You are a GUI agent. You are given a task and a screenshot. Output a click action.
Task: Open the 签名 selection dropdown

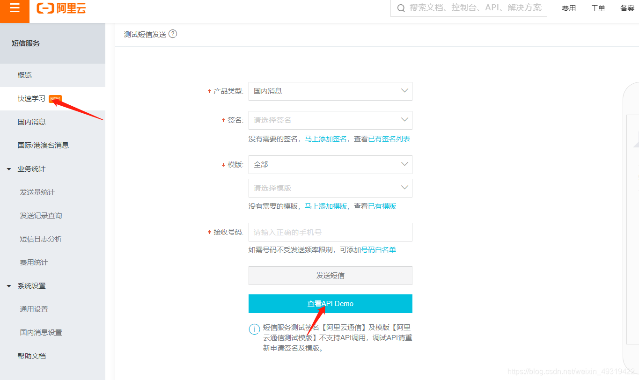click(x=330, y=120)
